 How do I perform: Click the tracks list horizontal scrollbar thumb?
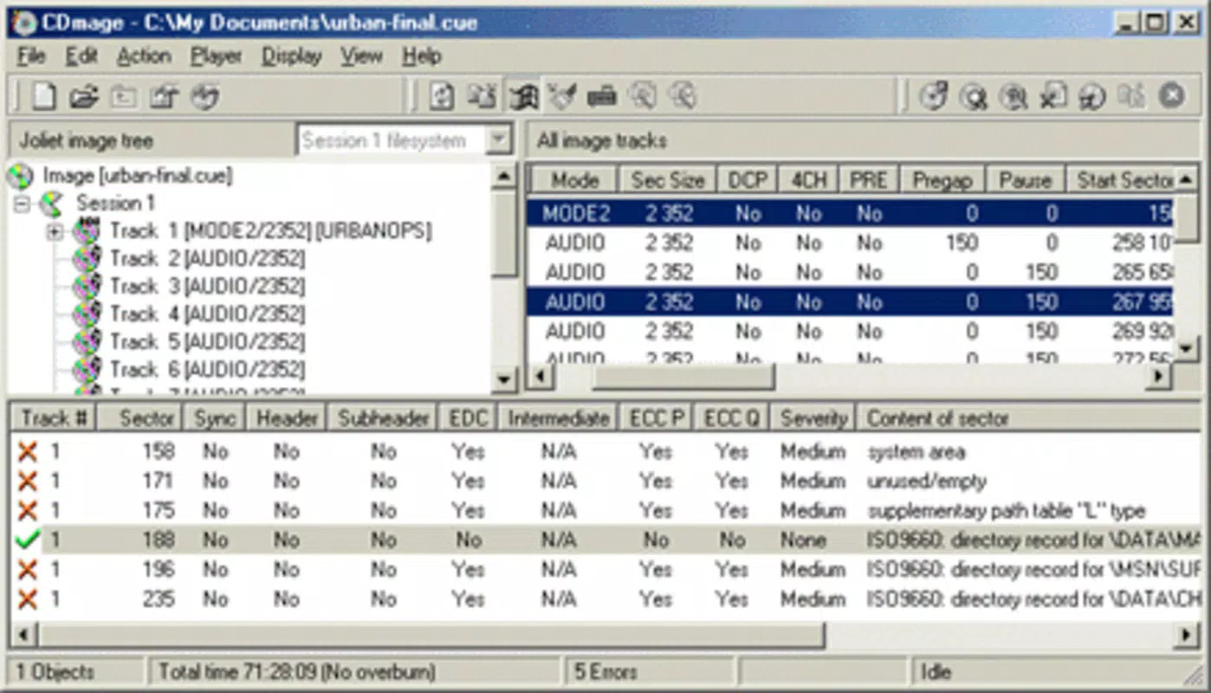(x=683, y=377)
